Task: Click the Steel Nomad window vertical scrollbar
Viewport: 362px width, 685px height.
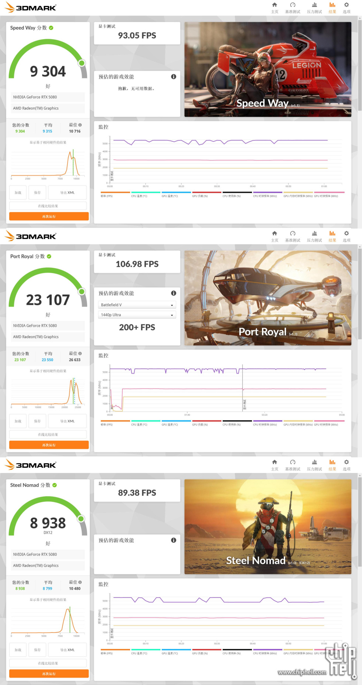Action: coord(360,522)
